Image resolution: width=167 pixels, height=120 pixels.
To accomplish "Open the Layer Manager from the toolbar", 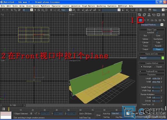I will pos(132,10).
